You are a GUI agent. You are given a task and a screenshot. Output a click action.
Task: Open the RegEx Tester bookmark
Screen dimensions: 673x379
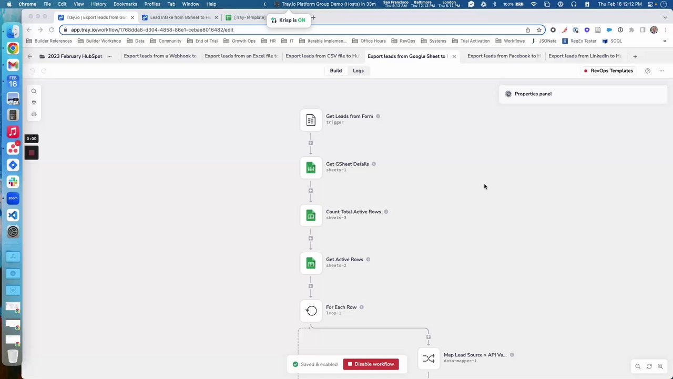pyautogui.click(x=579, y=41)
